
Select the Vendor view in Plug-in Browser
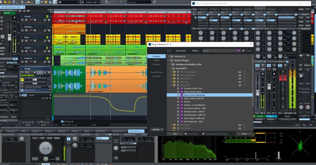(x=156, y=60)
